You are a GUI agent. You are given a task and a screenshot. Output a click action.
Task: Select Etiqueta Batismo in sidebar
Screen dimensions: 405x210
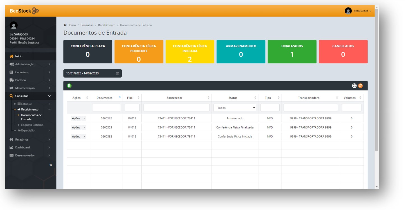click(x=32, y=125)
